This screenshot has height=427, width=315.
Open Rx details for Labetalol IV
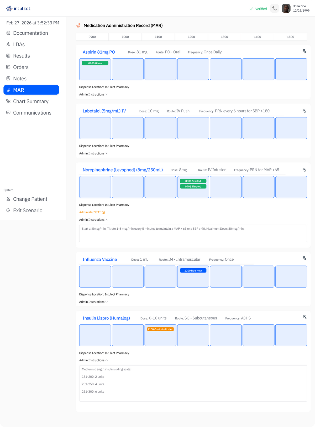click(x=304, y=111)
